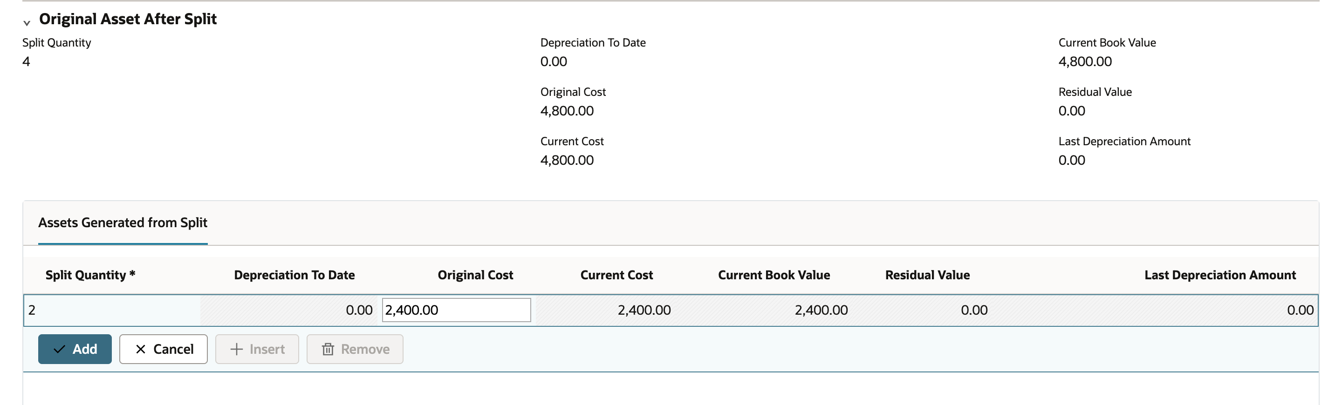Click the Split Quantity column header

(x=90, y=275)
